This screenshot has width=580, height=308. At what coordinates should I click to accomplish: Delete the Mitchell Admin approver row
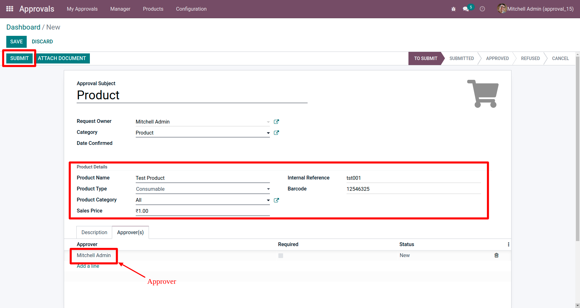point(496,255)
